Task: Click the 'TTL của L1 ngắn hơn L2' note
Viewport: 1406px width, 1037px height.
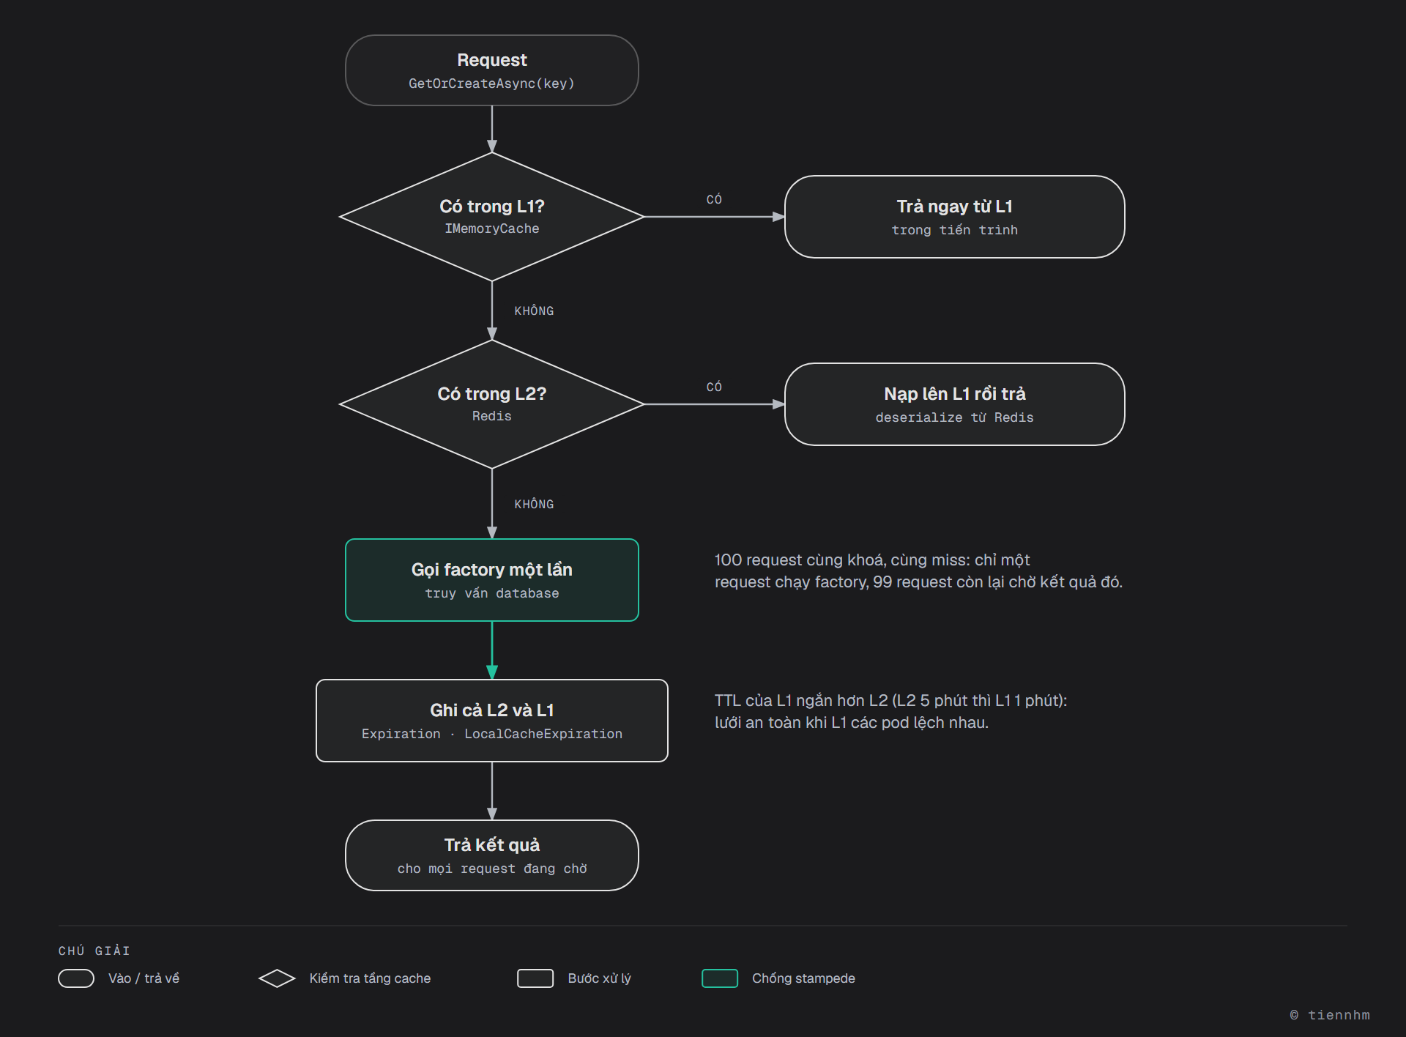Action: 890,711
